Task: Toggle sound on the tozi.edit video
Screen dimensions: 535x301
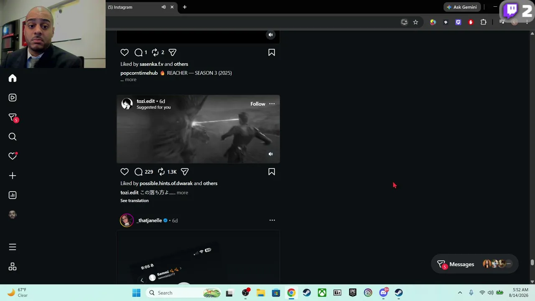Action: (270, 154)
